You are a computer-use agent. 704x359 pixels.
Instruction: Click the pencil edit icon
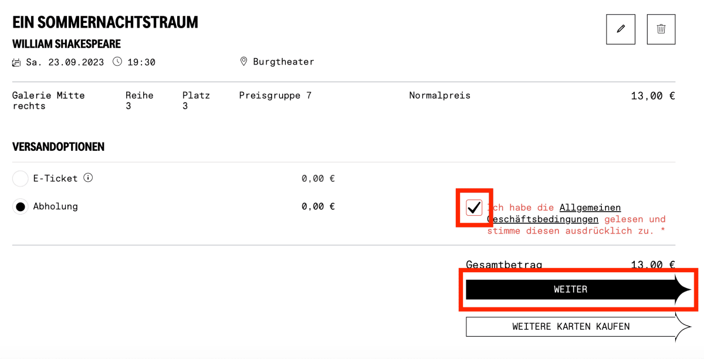click(621, 29)
